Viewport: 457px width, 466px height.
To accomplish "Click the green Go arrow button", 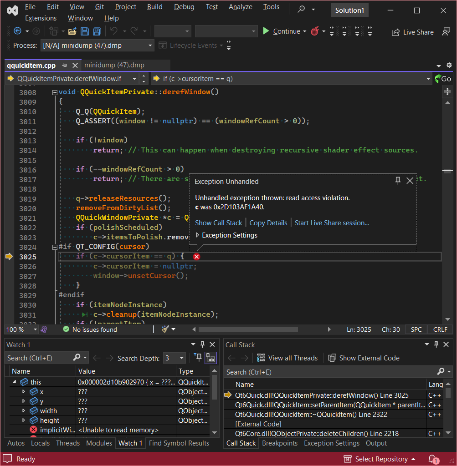I will 443,79.
